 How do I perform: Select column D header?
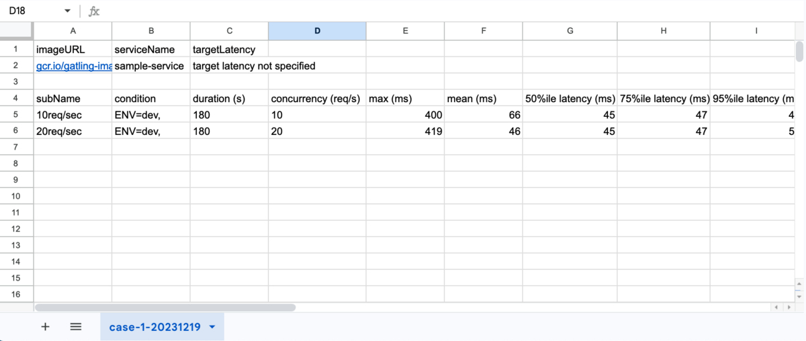coord(317,31)
